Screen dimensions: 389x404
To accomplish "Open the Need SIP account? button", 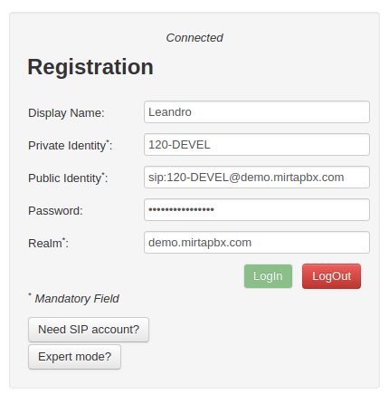I will [89, 330].
